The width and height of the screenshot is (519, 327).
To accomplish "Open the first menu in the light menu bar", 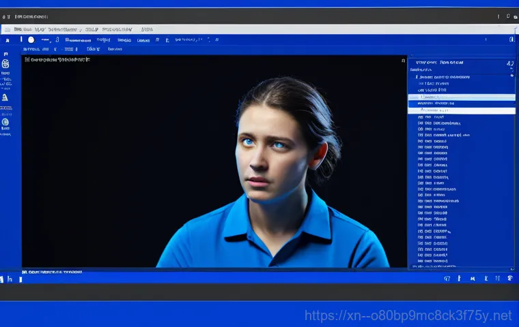I will [18, 29].
